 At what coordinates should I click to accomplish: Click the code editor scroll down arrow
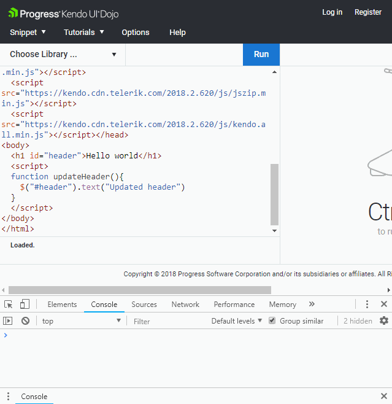point(274,231)
